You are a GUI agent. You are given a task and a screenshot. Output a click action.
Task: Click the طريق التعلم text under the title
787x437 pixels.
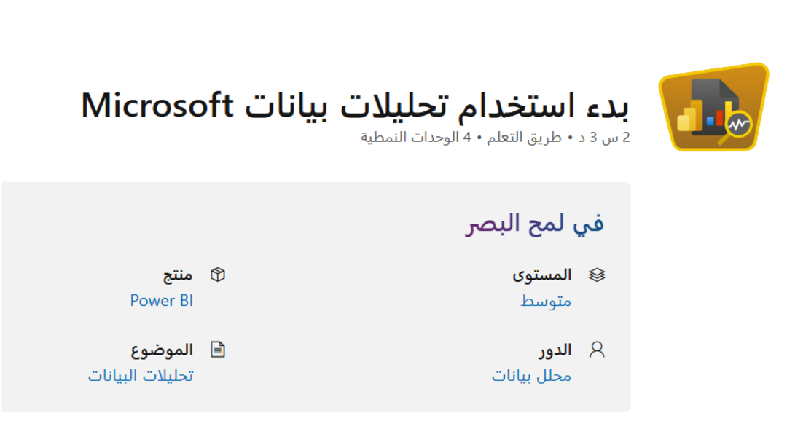click(522, 138)
